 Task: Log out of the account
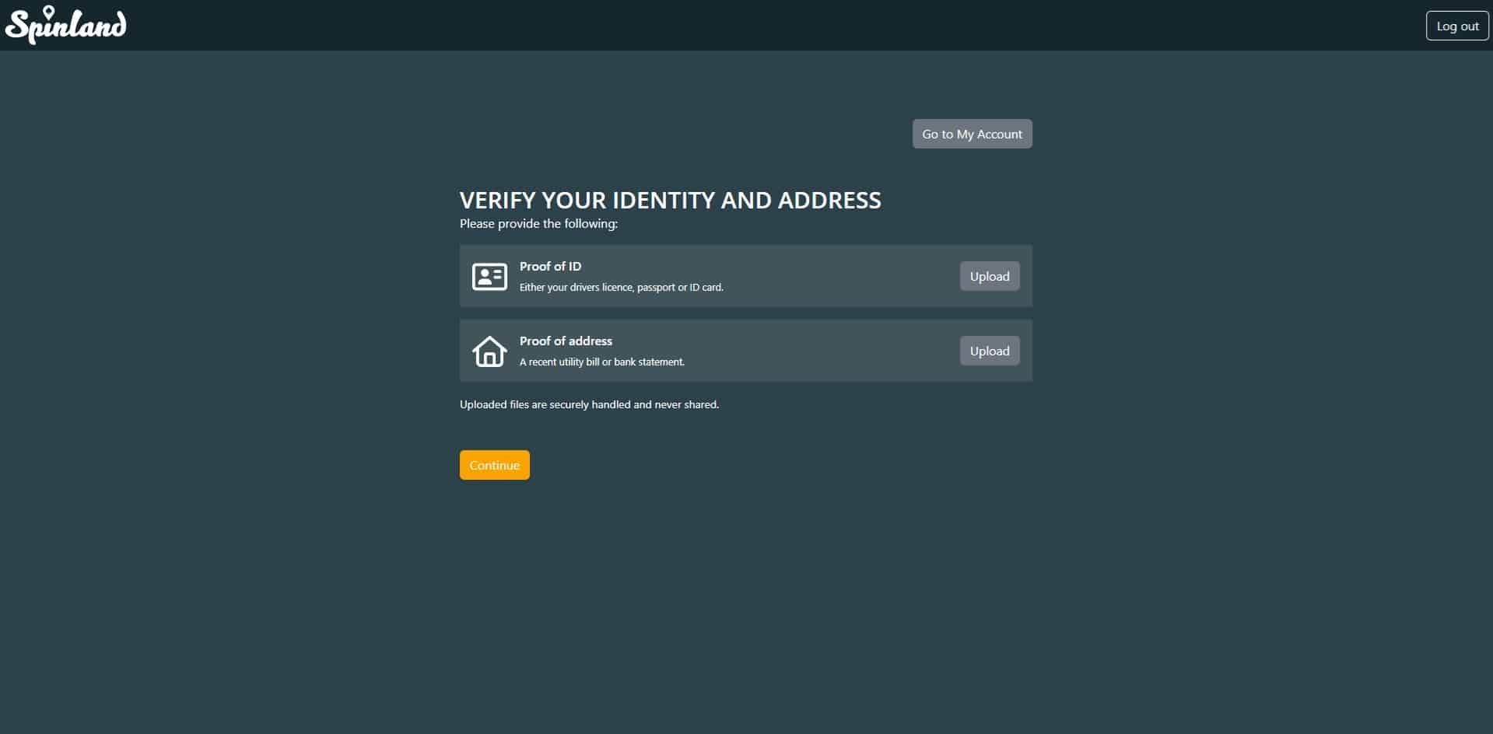pos(1456,26)
